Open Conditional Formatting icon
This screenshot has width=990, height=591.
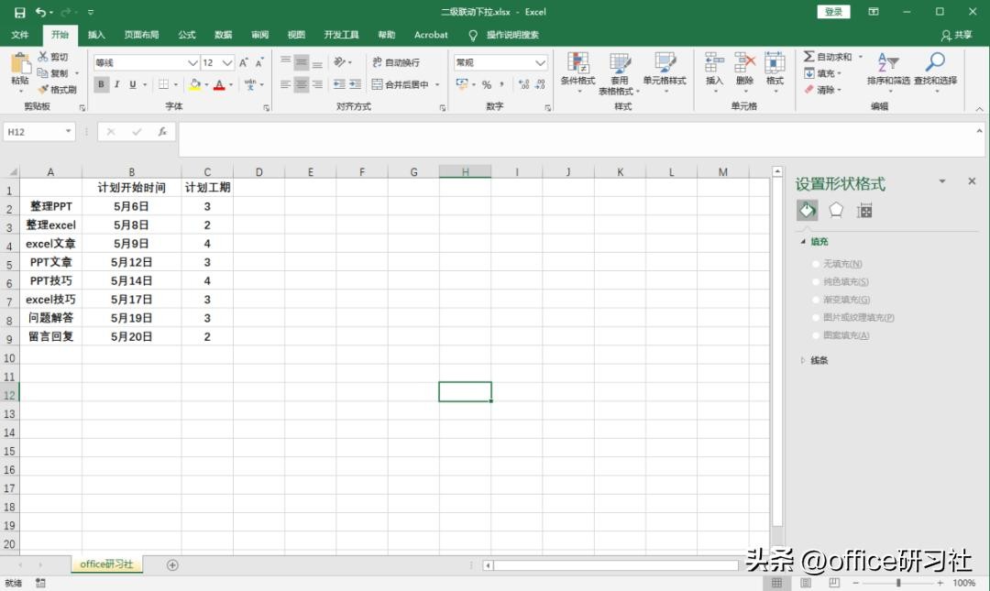(x=577, y=63)
